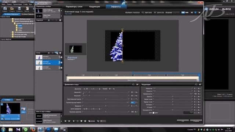Expand the Slide Settings arrow
This screenshot has width=235, height=132.
(61, 11)
